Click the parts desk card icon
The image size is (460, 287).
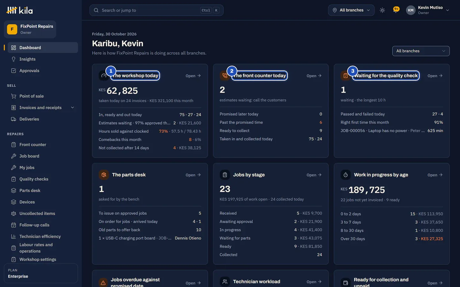tap(103, 175)
